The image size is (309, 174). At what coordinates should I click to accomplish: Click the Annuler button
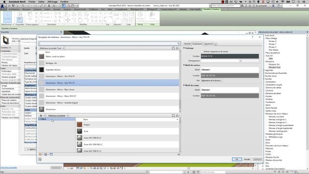pos(247,159)
